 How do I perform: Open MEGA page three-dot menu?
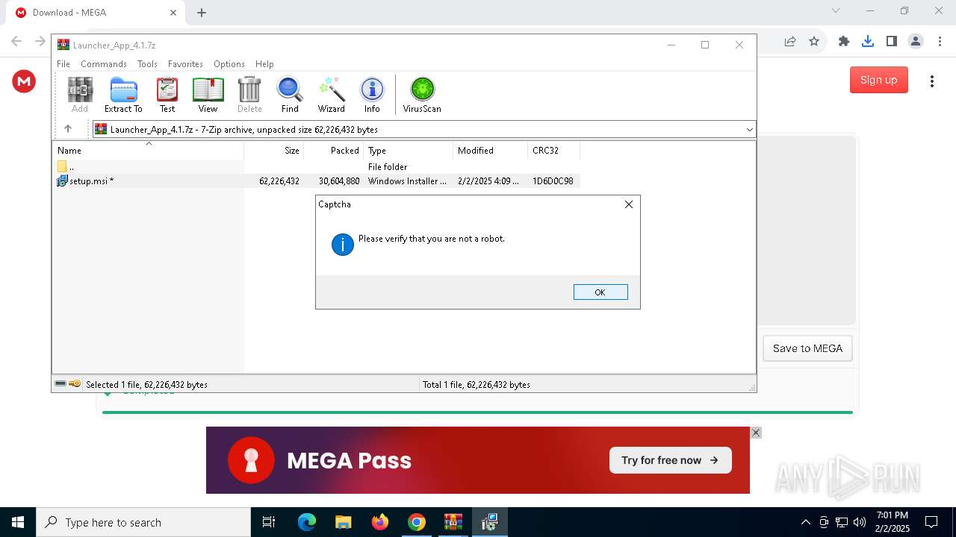pyautogui.click(x=931, y=81)
